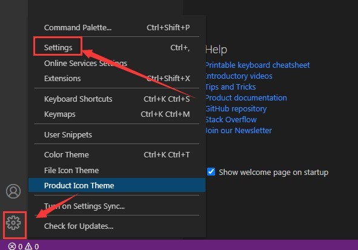The width and height of the screenshot is (358, 250).
Task: Click the warnings triangle icon in status bar
Action: pyautogui.click(x=28, y=246)
